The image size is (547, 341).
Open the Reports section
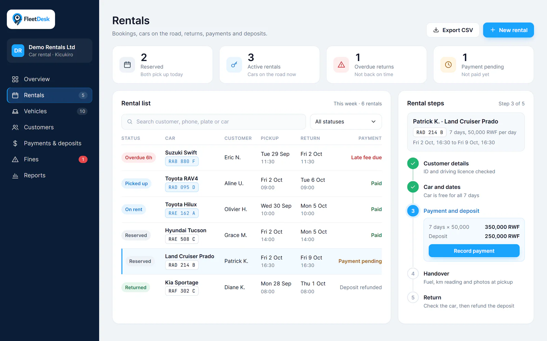click(x=50, y=175)
